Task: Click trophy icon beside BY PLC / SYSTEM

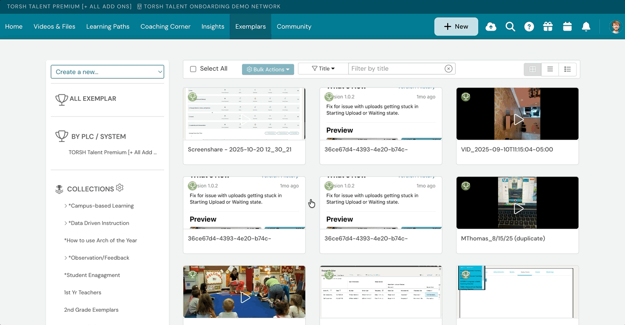Action: (x=62, y=136)
